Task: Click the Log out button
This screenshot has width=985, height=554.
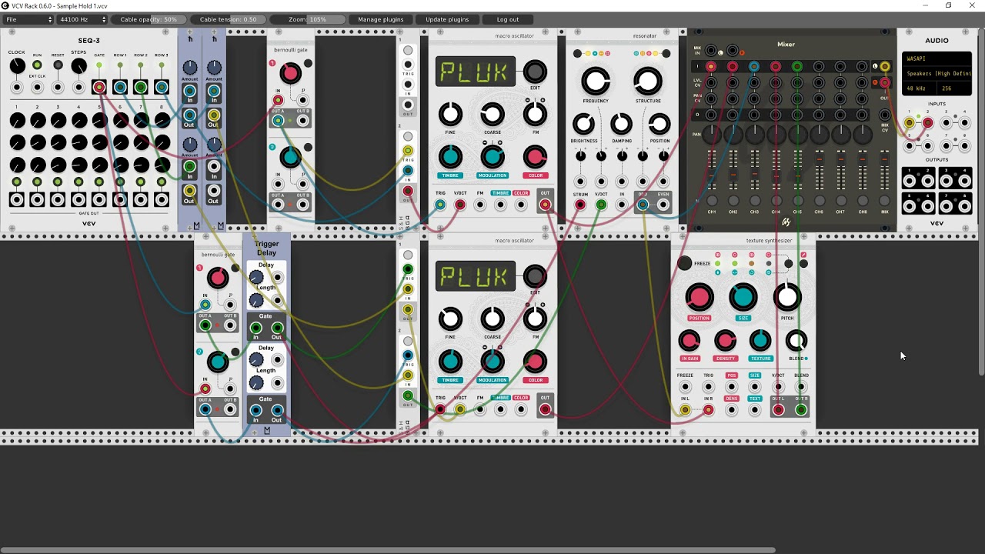Action: (x=508, y=19)
